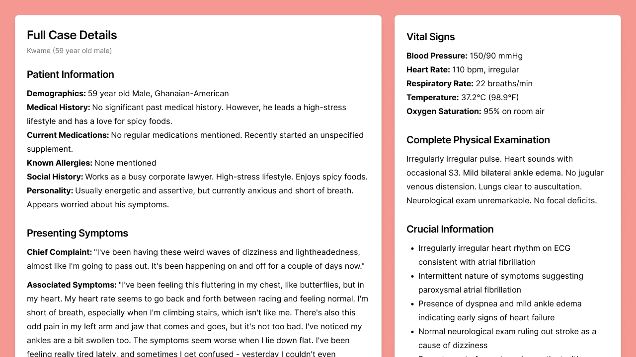Click the Respiratory Rate label
Viewport: 636px width, 357px height.
pyautogui.click(x=440, y=83)
